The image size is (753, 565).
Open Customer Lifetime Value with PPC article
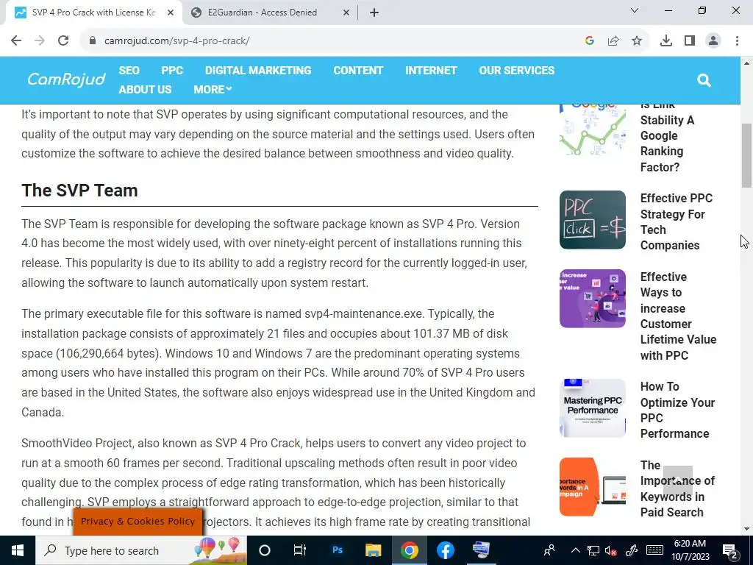(678, 316)
